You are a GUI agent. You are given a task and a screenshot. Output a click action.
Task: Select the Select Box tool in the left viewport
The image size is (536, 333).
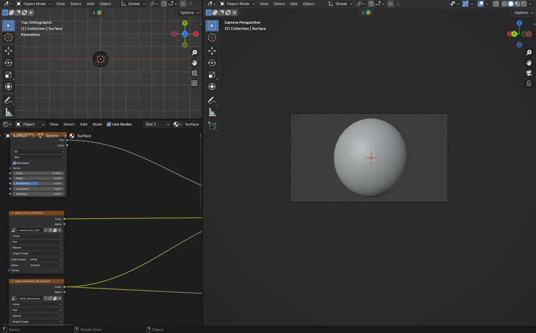tap(8, 25)
